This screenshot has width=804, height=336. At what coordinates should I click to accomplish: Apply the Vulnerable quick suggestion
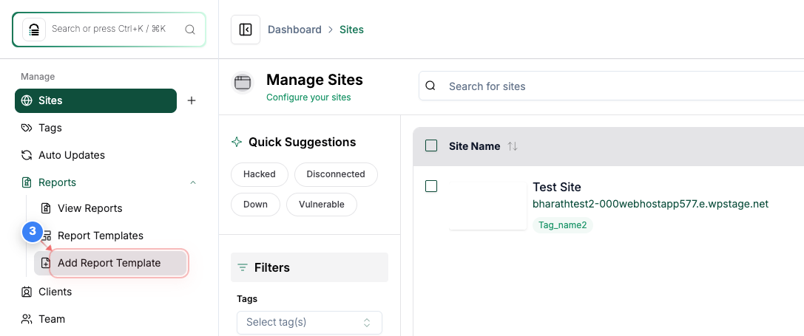click(x=322, y=205)
